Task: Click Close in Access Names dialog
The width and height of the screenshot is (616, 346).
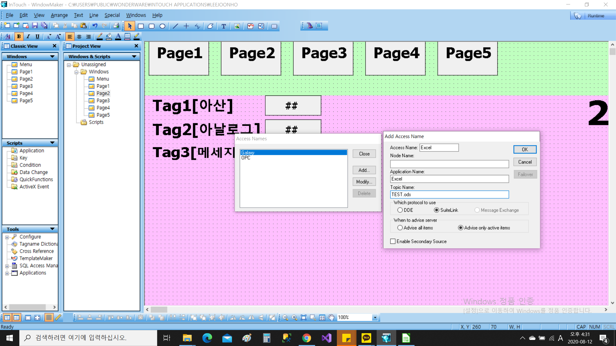Action: pos(364,154)
